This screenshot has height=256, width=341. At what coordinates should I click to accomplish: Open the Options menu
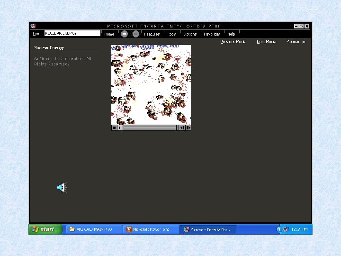[x=190, y=34]
